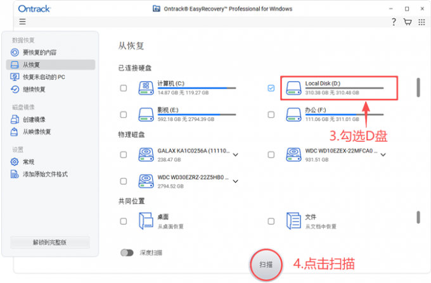Uncheck the Local Disk (D:) checkbox

click(271, 88)
